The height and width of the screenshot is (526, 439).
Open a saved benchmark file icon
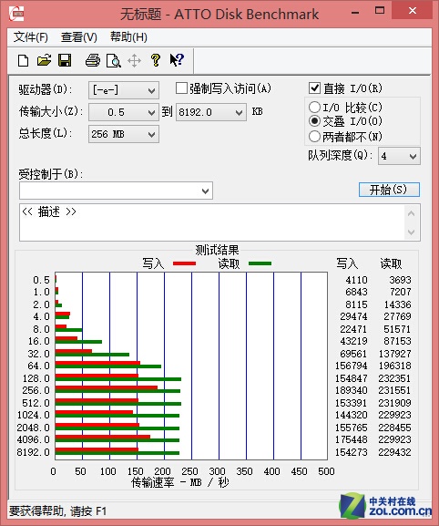tap(44, 60)
